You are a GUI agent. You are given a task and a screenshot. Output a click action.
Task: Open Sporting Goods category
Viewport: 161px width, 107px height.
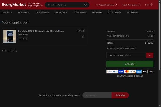(x=114, y=12)
